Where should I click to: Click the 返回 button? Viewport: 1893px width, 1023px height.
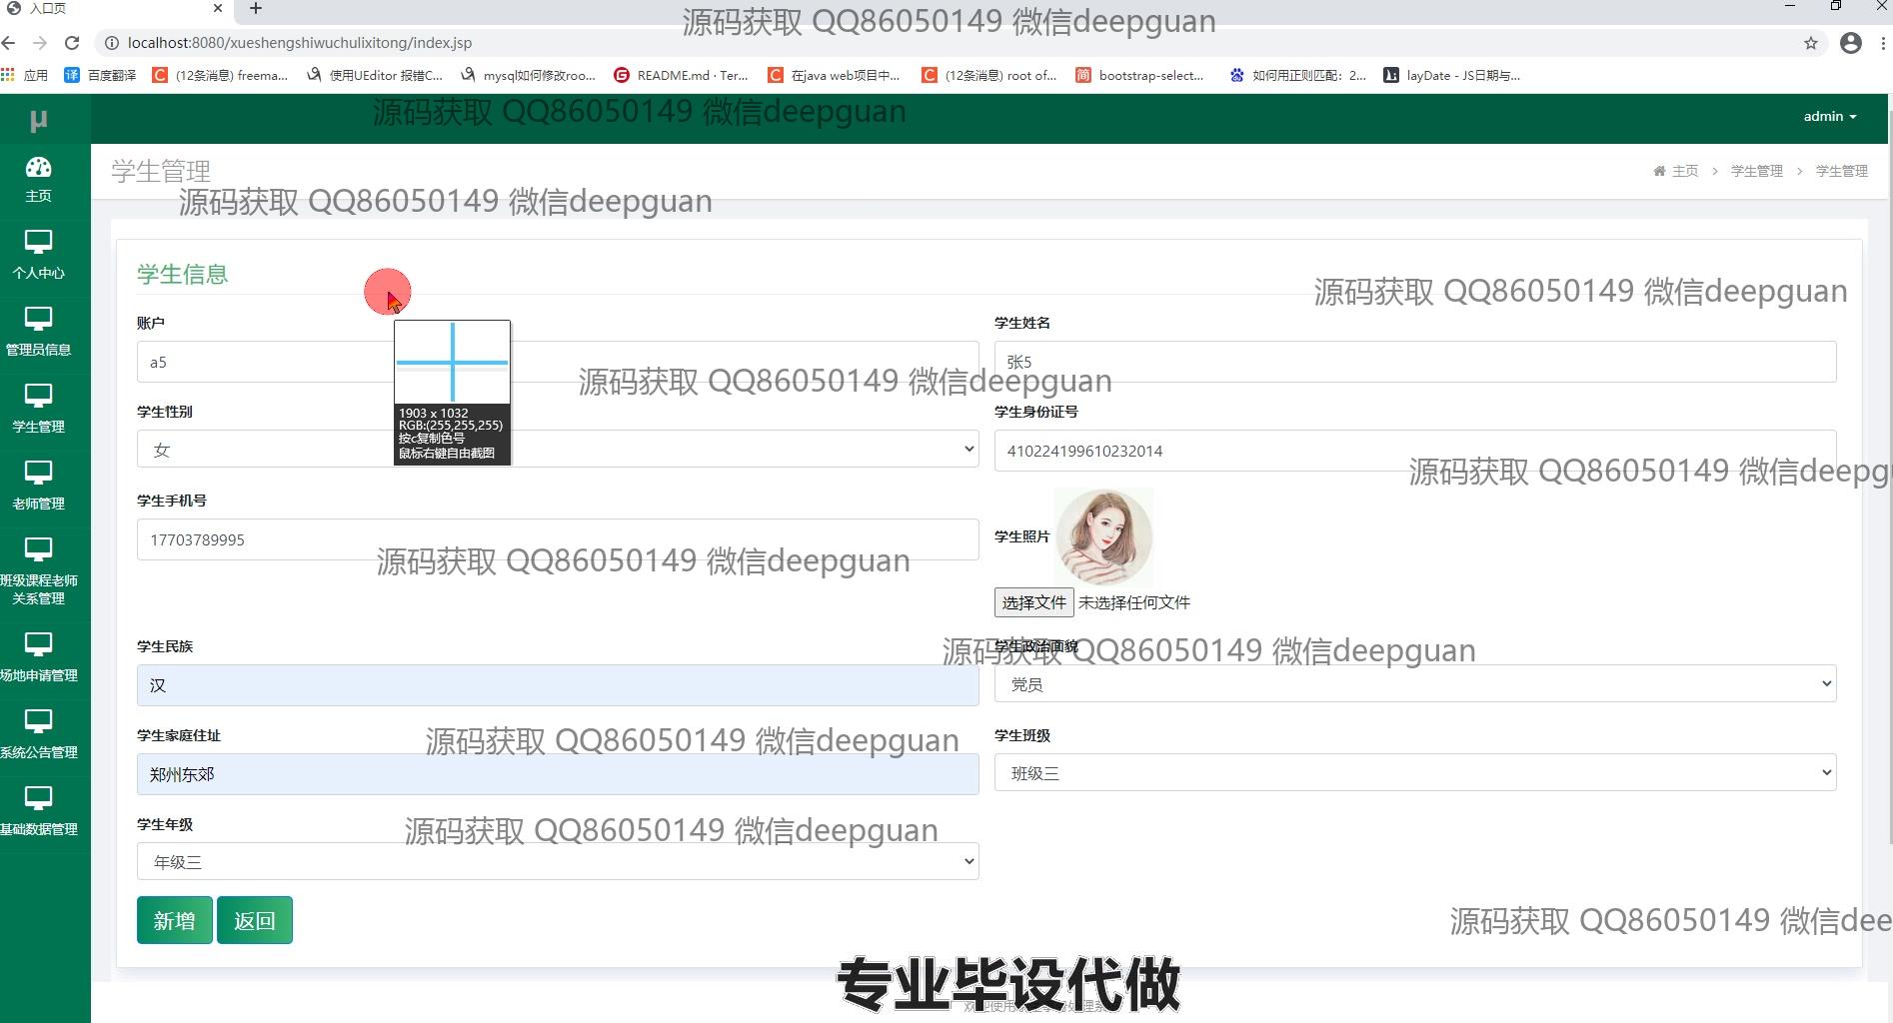[254, 920]
